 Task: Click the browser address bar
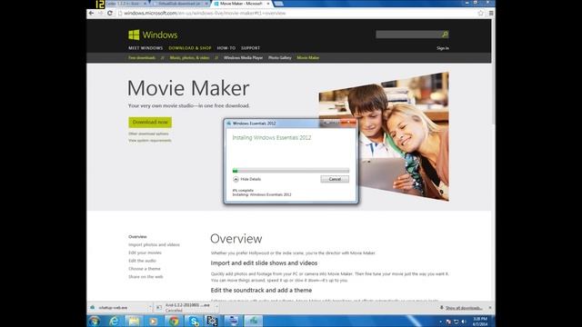(297, 13)
